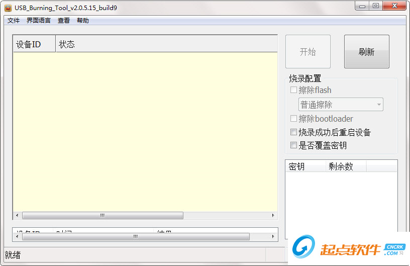Viewport: 410px width, 266px height.
Task: Click right arrow of device list scrollbar
Action: tap(273, 215)
